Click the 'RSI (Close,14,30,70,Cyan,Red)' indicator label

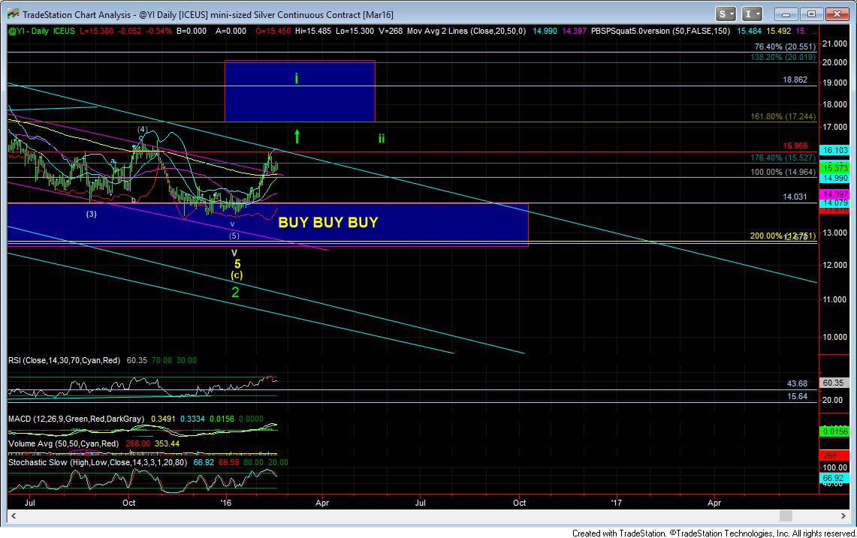click(64, 360)
